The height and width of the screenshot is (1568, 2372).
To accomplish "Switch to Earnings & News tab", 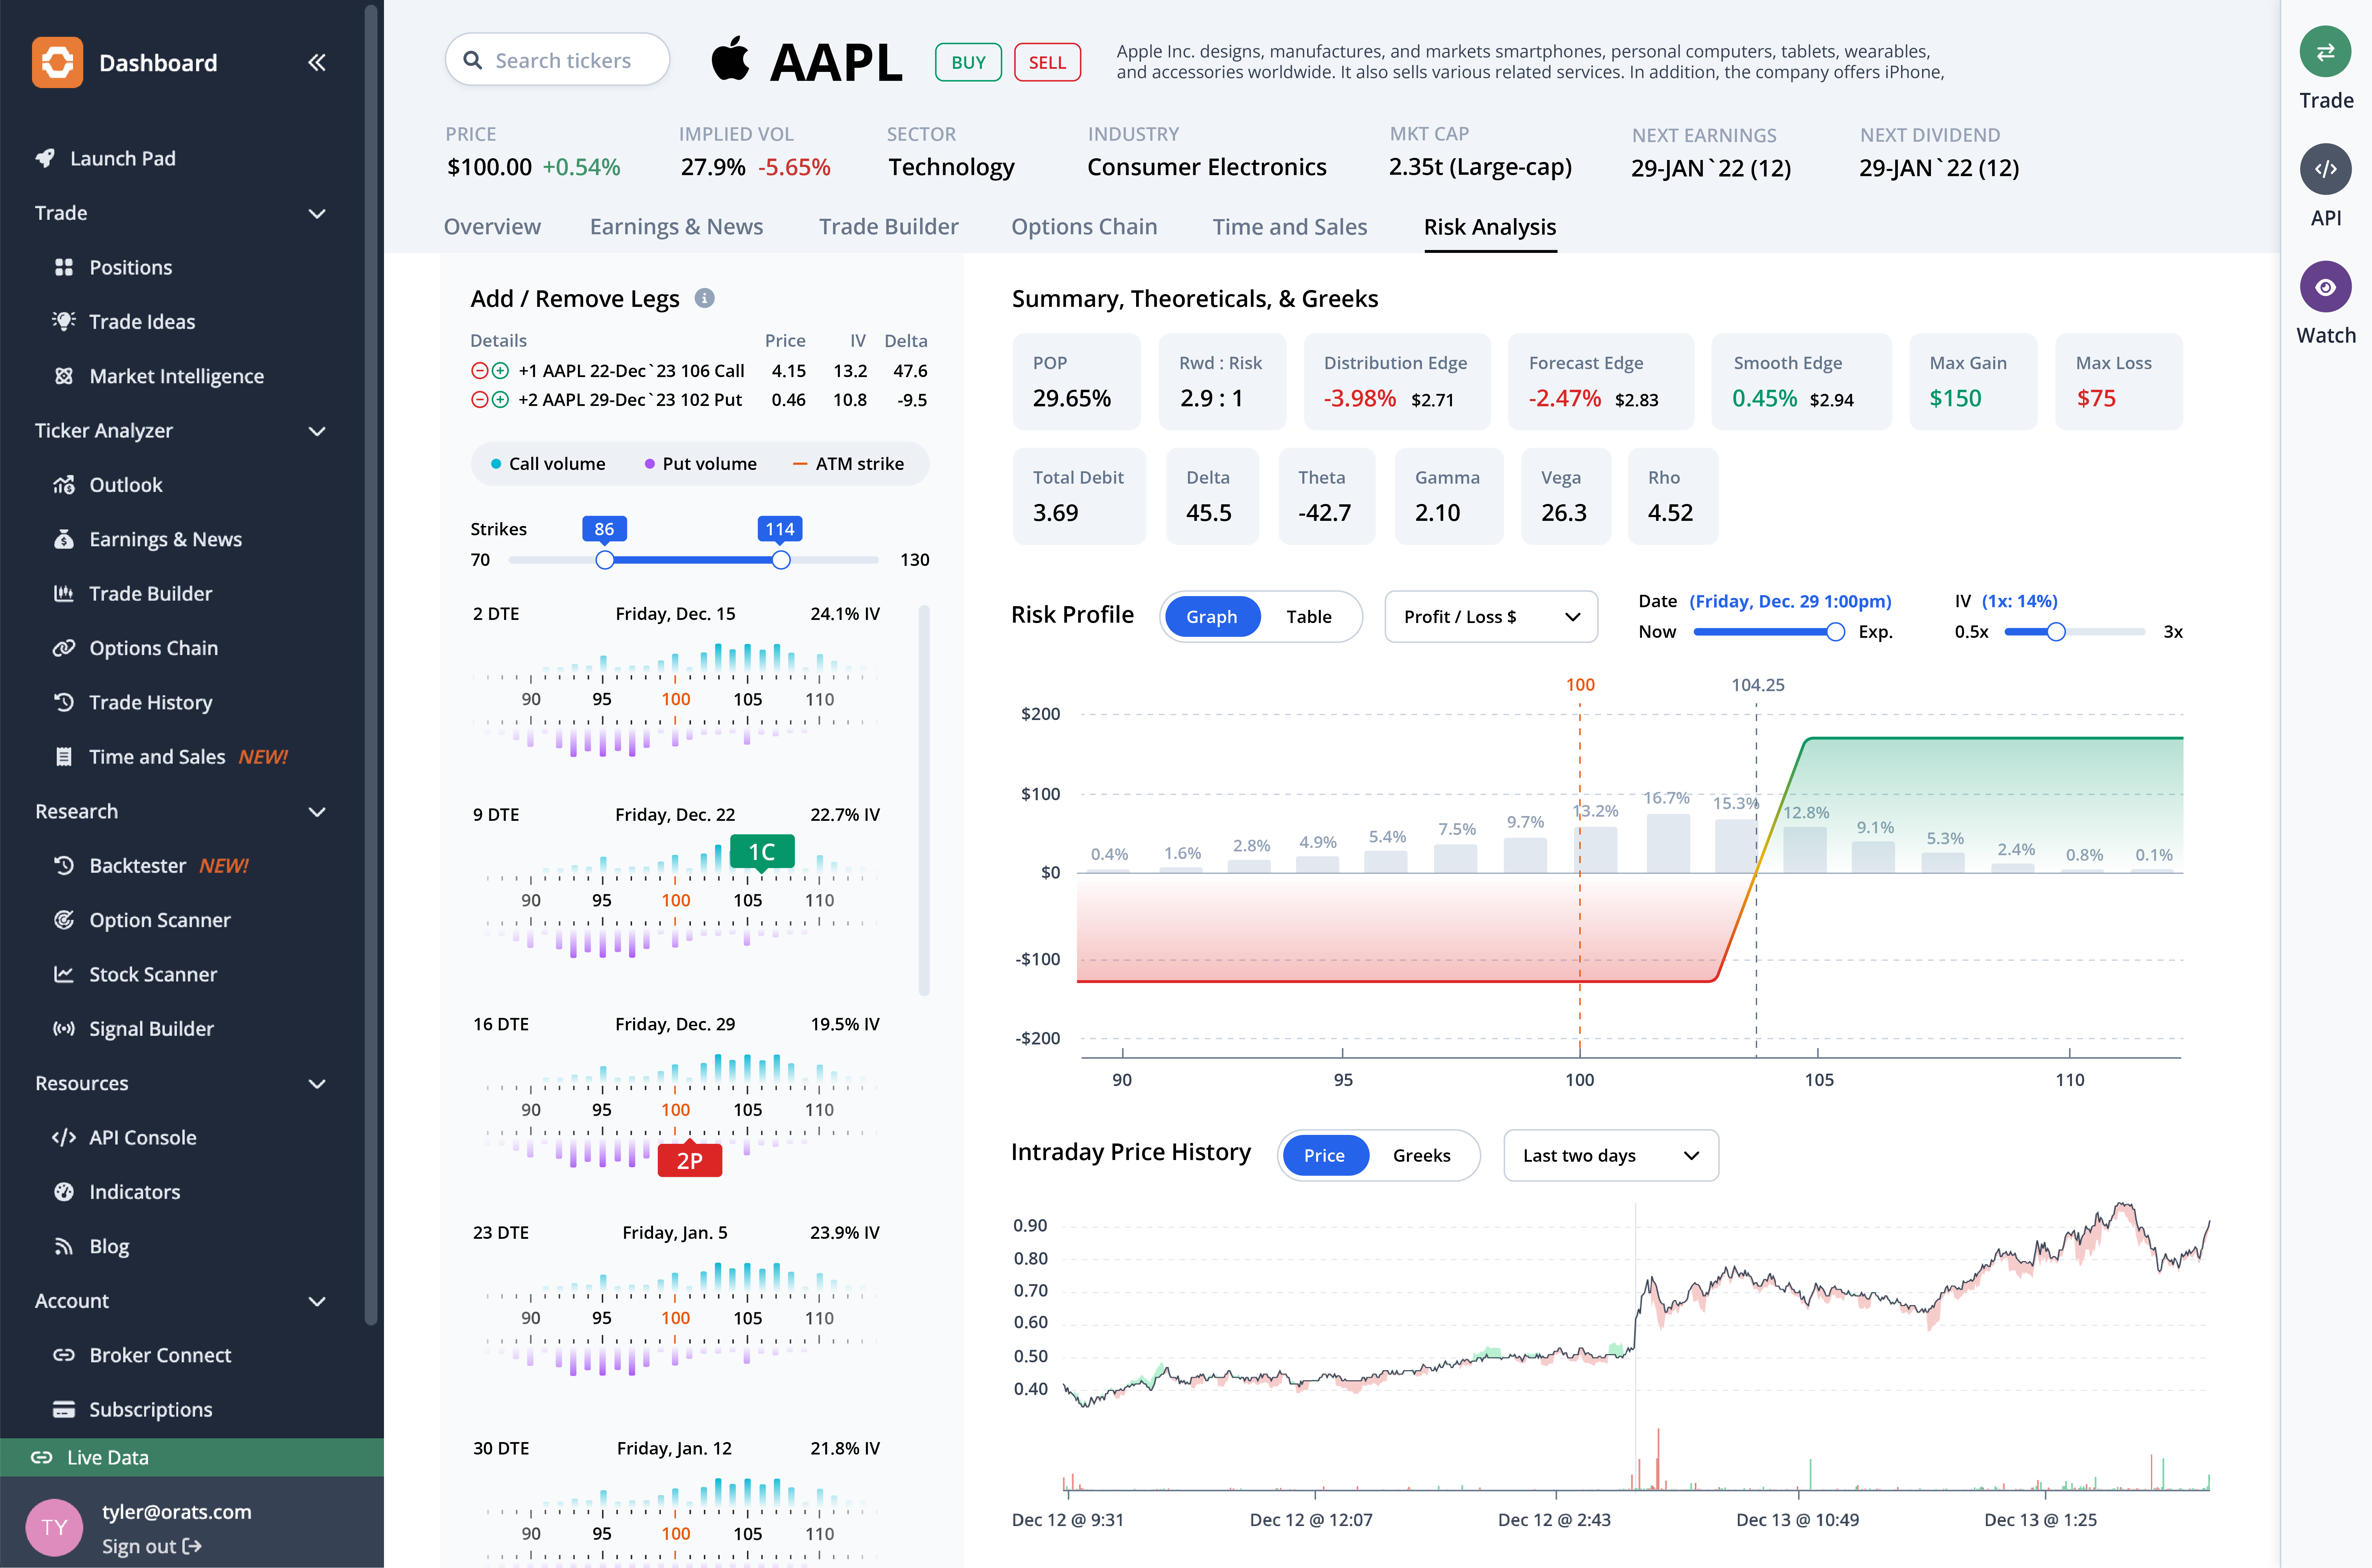I will coord(676,227).
